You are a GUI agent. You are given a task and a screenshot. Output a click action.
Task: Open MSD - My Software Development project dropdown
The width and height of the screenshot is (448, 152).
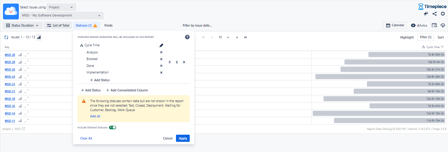(62, 16)
